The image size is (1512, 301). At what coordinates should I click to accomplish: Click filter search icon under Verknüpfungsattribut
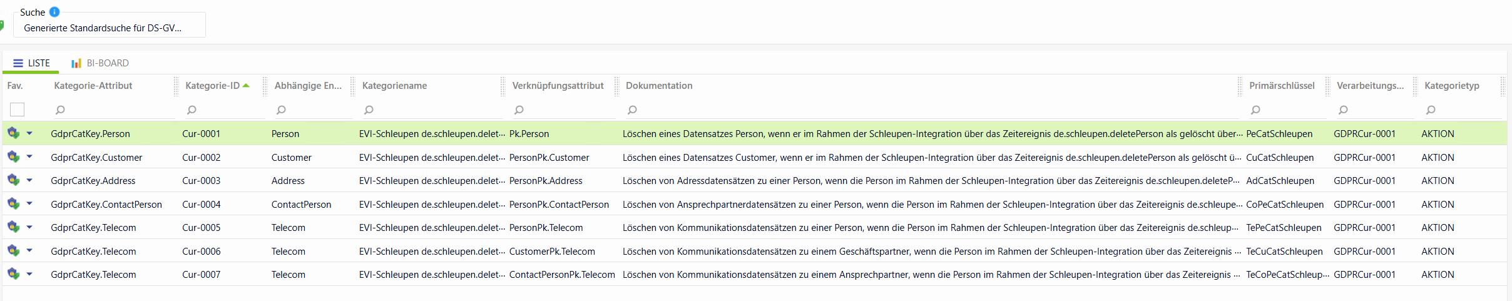pos(519,110)
